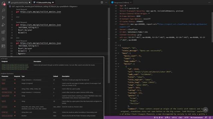Click the notifications bell in status bar
Screen dimensions: 213x119
point(210,118)
